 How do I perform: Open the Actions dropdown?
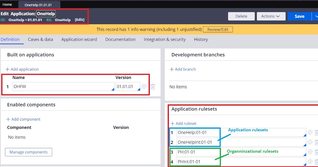point(271,16)
